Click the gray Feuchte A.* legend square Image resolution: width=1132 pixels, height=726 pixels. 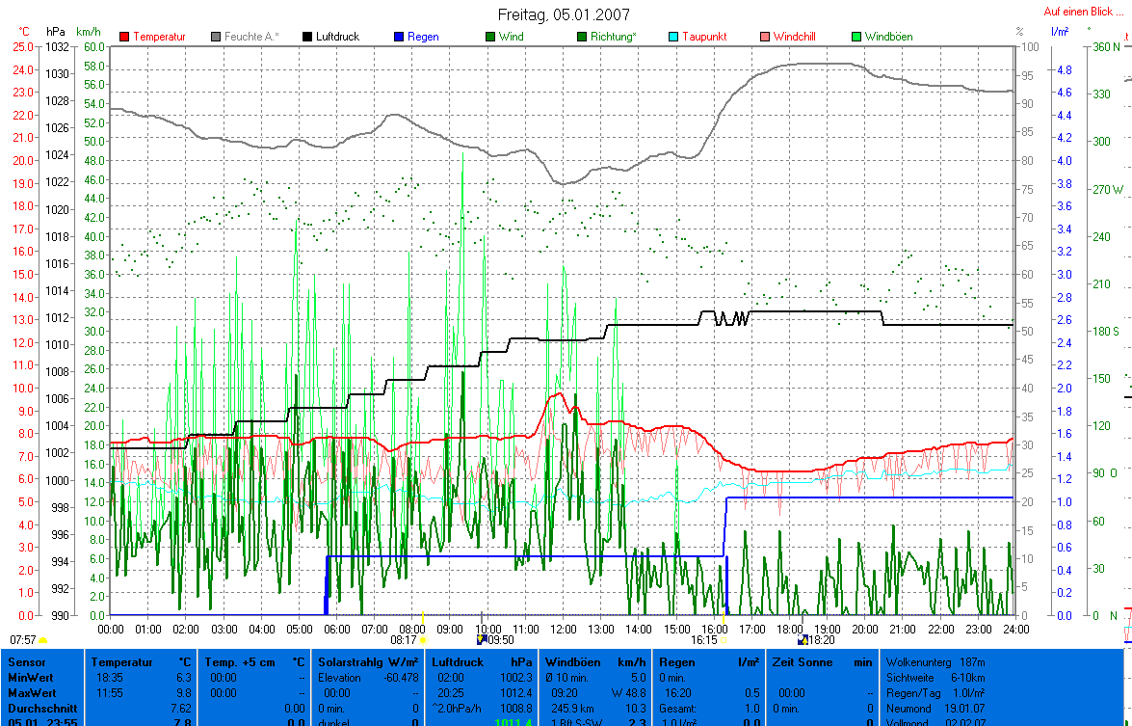pyautogui.click(x=216, y=37)
